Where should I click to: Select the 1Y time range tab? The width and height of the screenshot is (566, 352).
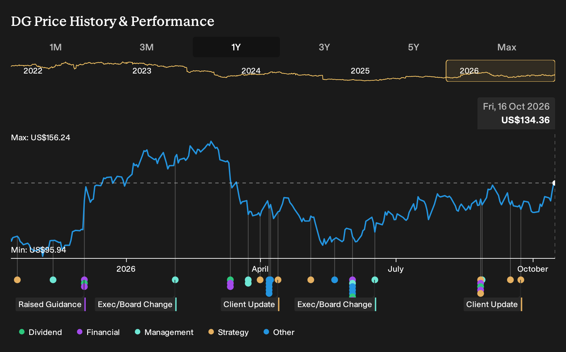click(x=236, y=47)
